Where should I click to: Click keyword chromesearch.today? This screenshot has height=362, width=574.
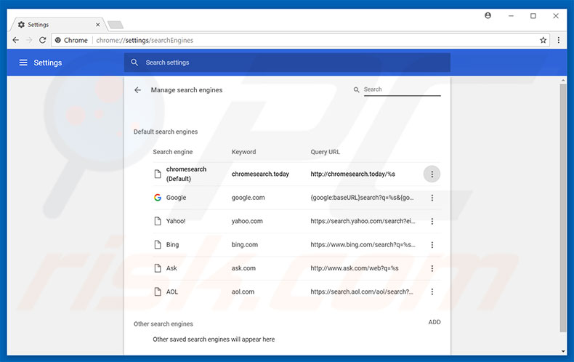click(x=260, y=174)
